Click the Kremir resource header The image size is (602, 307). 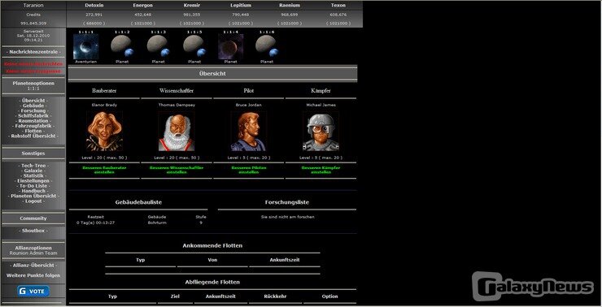click(191, 6)
